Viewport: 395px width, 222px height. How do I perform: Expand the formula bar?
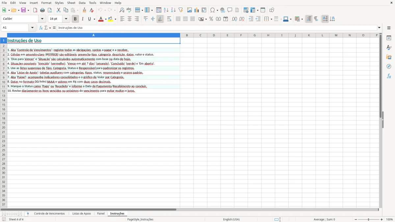click(x=379, y=28)
